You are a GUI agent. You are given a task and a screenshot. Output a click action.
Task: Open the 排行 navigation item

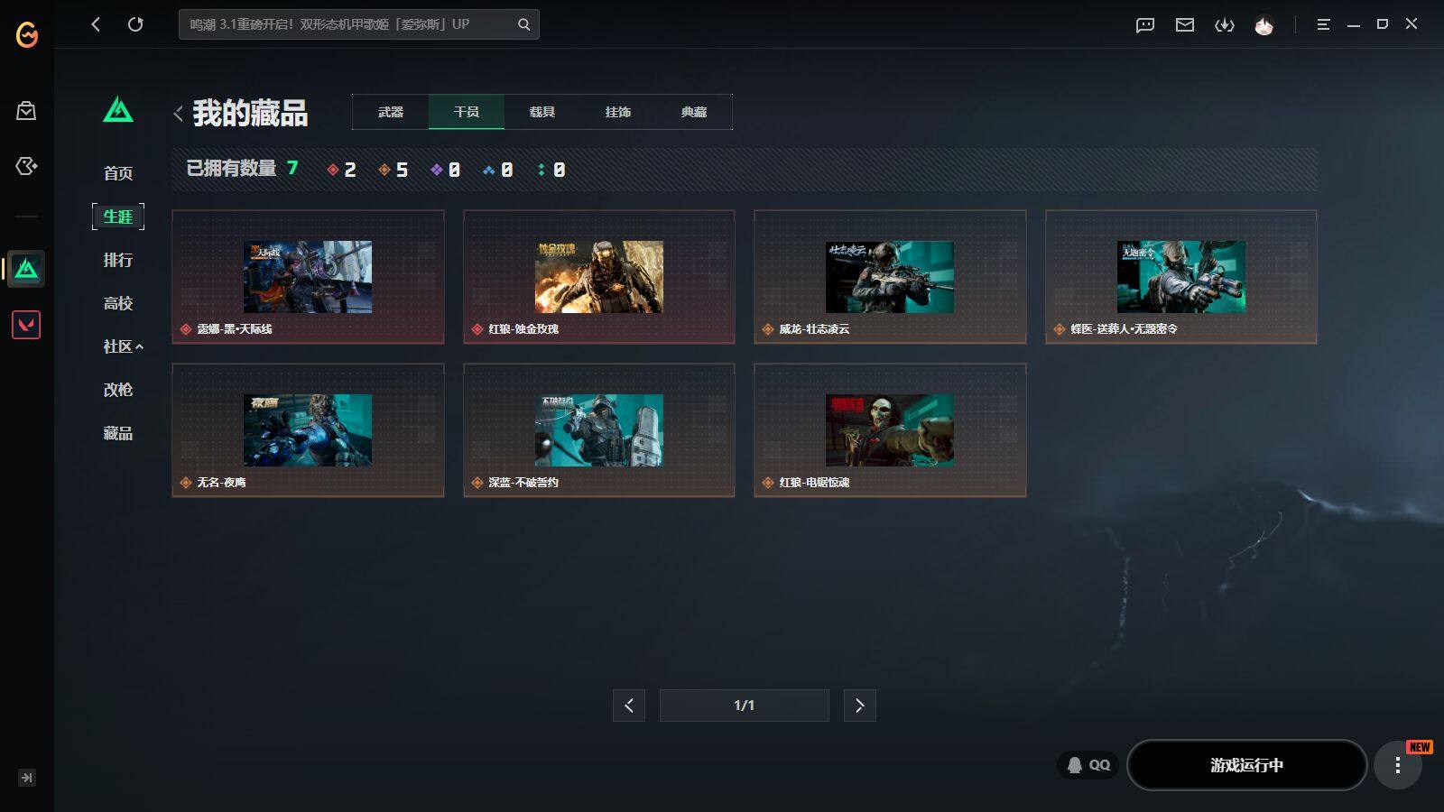(x=118, y=260)
